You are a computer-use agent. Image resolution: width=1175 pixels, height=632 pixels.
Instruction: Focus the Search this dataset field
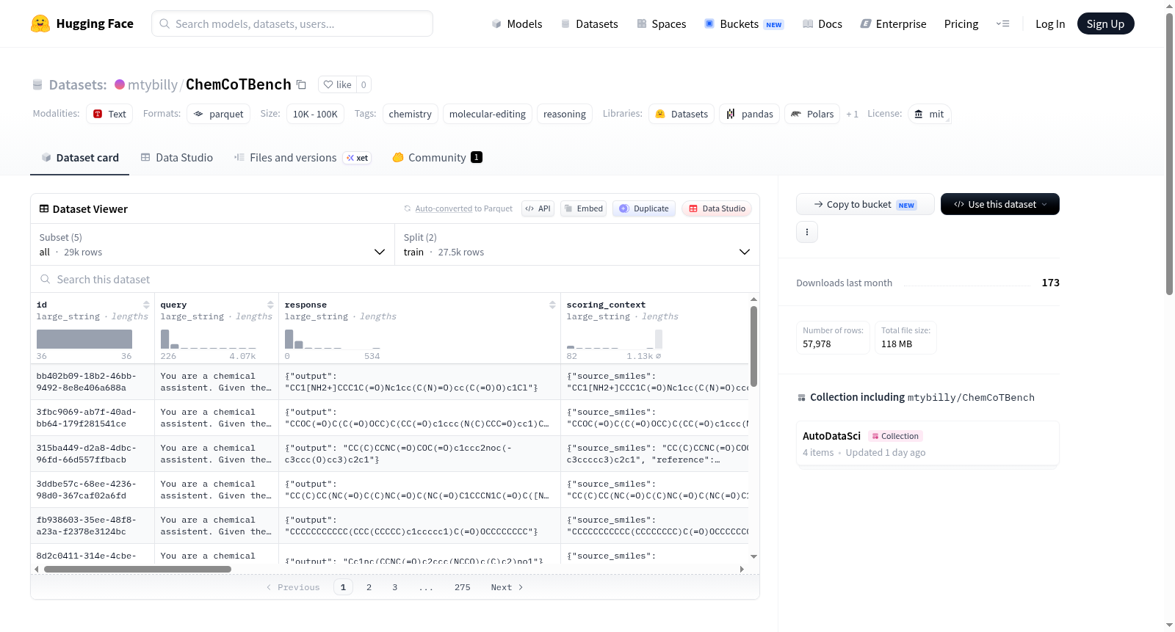[x=395, y=280]
